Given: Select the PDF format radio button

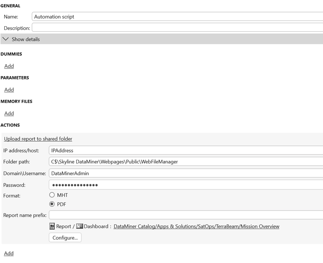Looking at the screenshot, I should [52, 204].
